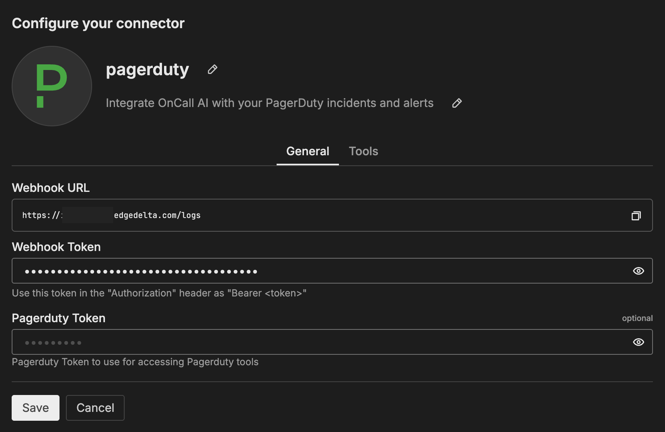The height and width of the screenshot is (432, 665).
Task: Click the 'optional' label near Pagerduty Token
Action: pos(637,318)
